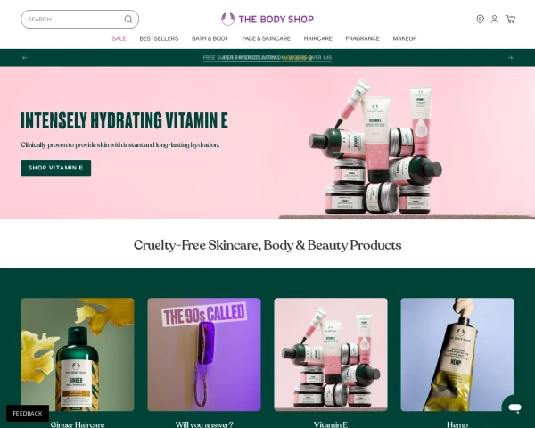Open the account profile icon

click(x=494, y=19)
